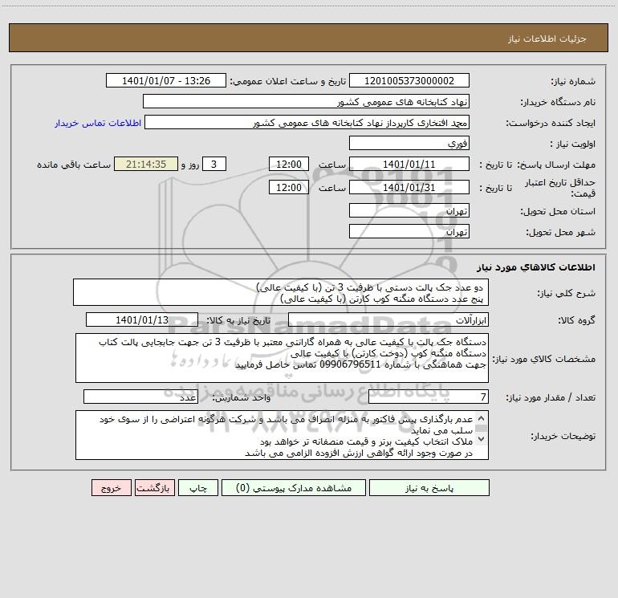The width and height of the screenshot is (618, 598).
Task: Click requester field مجد افتخاری کارپرداز
Action: point(307,122)
